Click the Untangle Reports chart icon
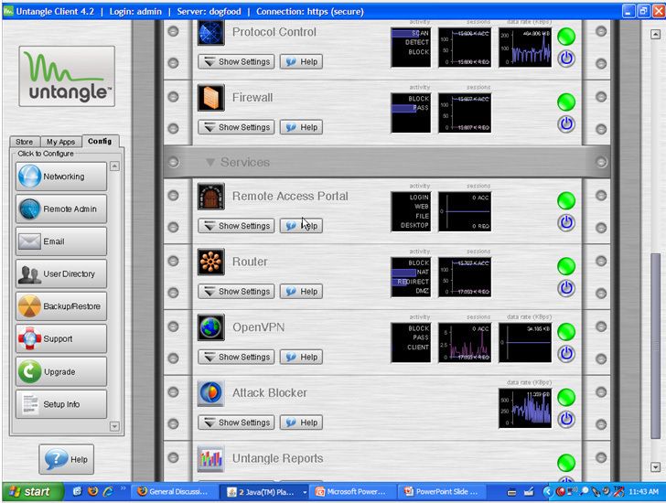666x503 pixels. click(210, 458)
